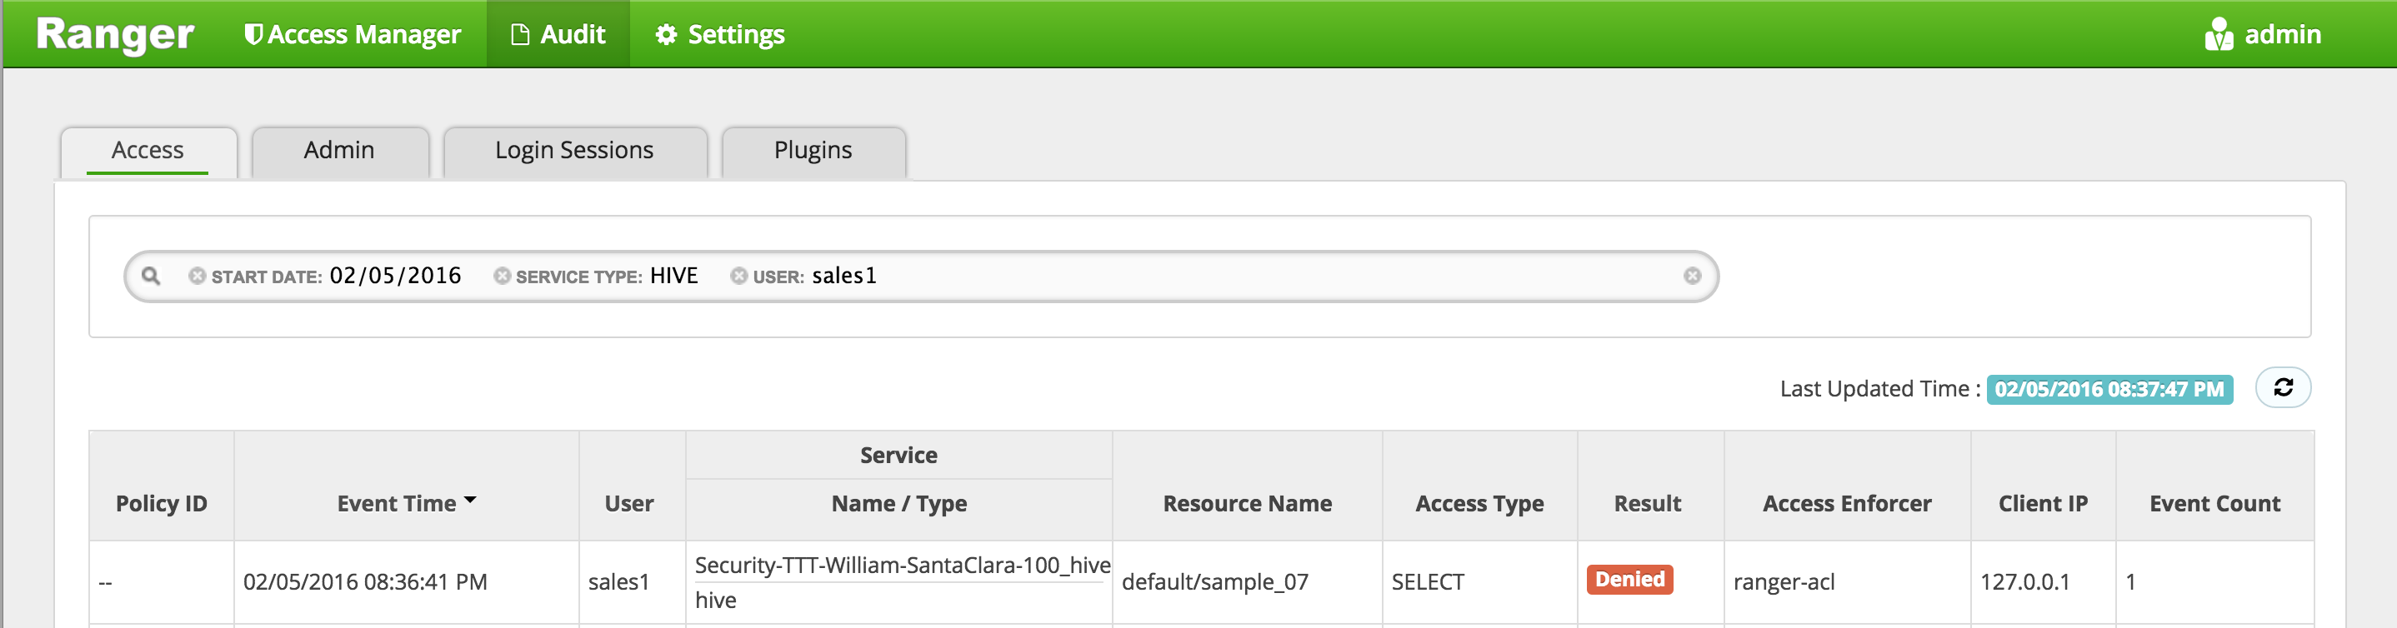Screen dimensions: 2397x628
Task: Edit the start date value 02/05/2016
Action: pos(395,276)
